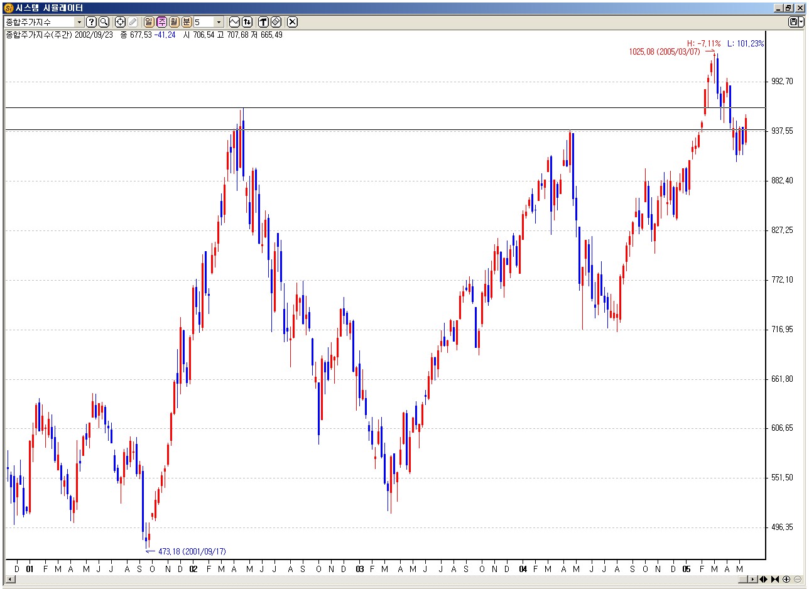Expand the interval value dropdown showing 5
This screenshot has height=589, width=809.
point(219,22)
